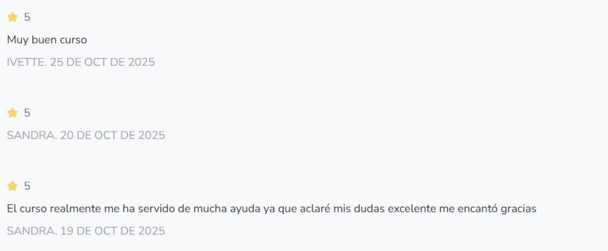The width and height of the screenshot is (608, 251).
Task: Click the date 20 DE OCT DE 2025
Action: (x=113, y=135)
